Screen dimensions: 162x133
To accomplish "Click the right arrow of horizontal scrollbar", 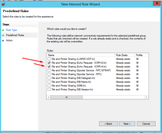I will [147, 97].
